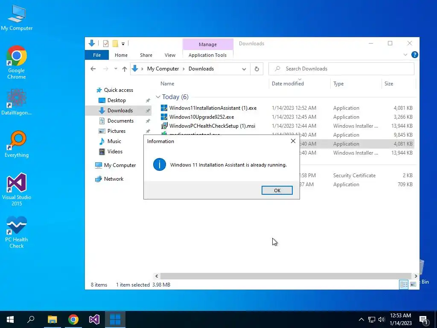Viewport: 437px width, 328px height.
Task: Click File Explorer in the taskbar
Action: coord(52,319)
